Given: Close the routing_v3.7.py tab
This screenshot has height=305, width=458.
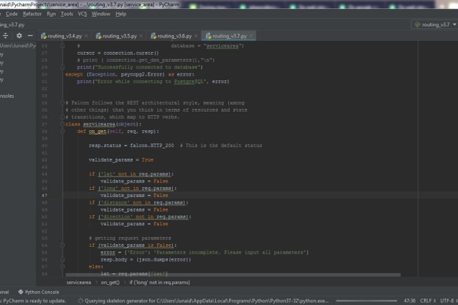Looking at the screenshot, I should [x=251, y=36].
